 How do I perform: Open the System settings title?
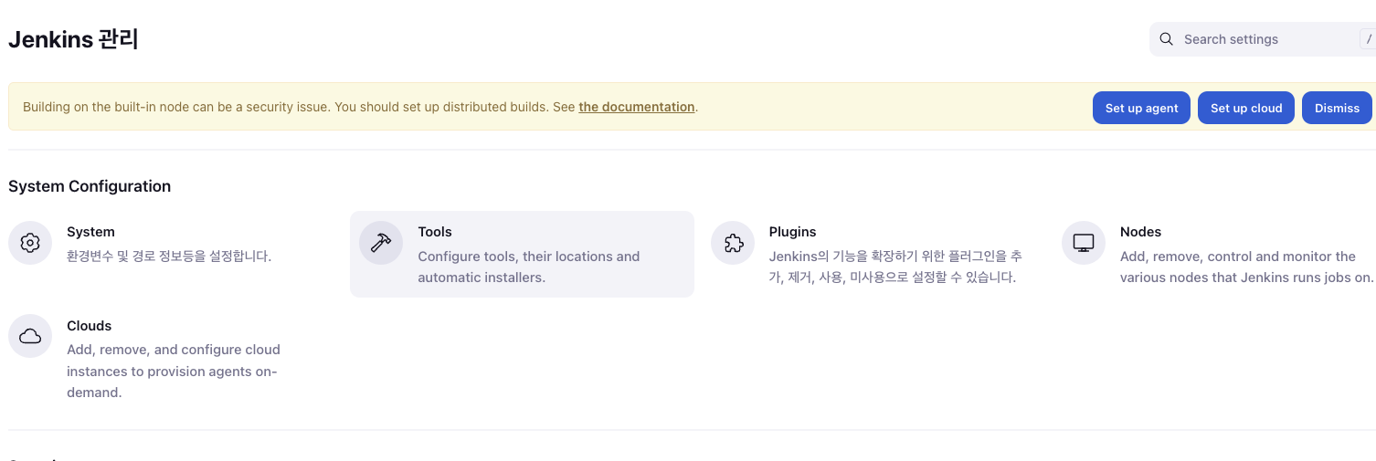[90, 232]
